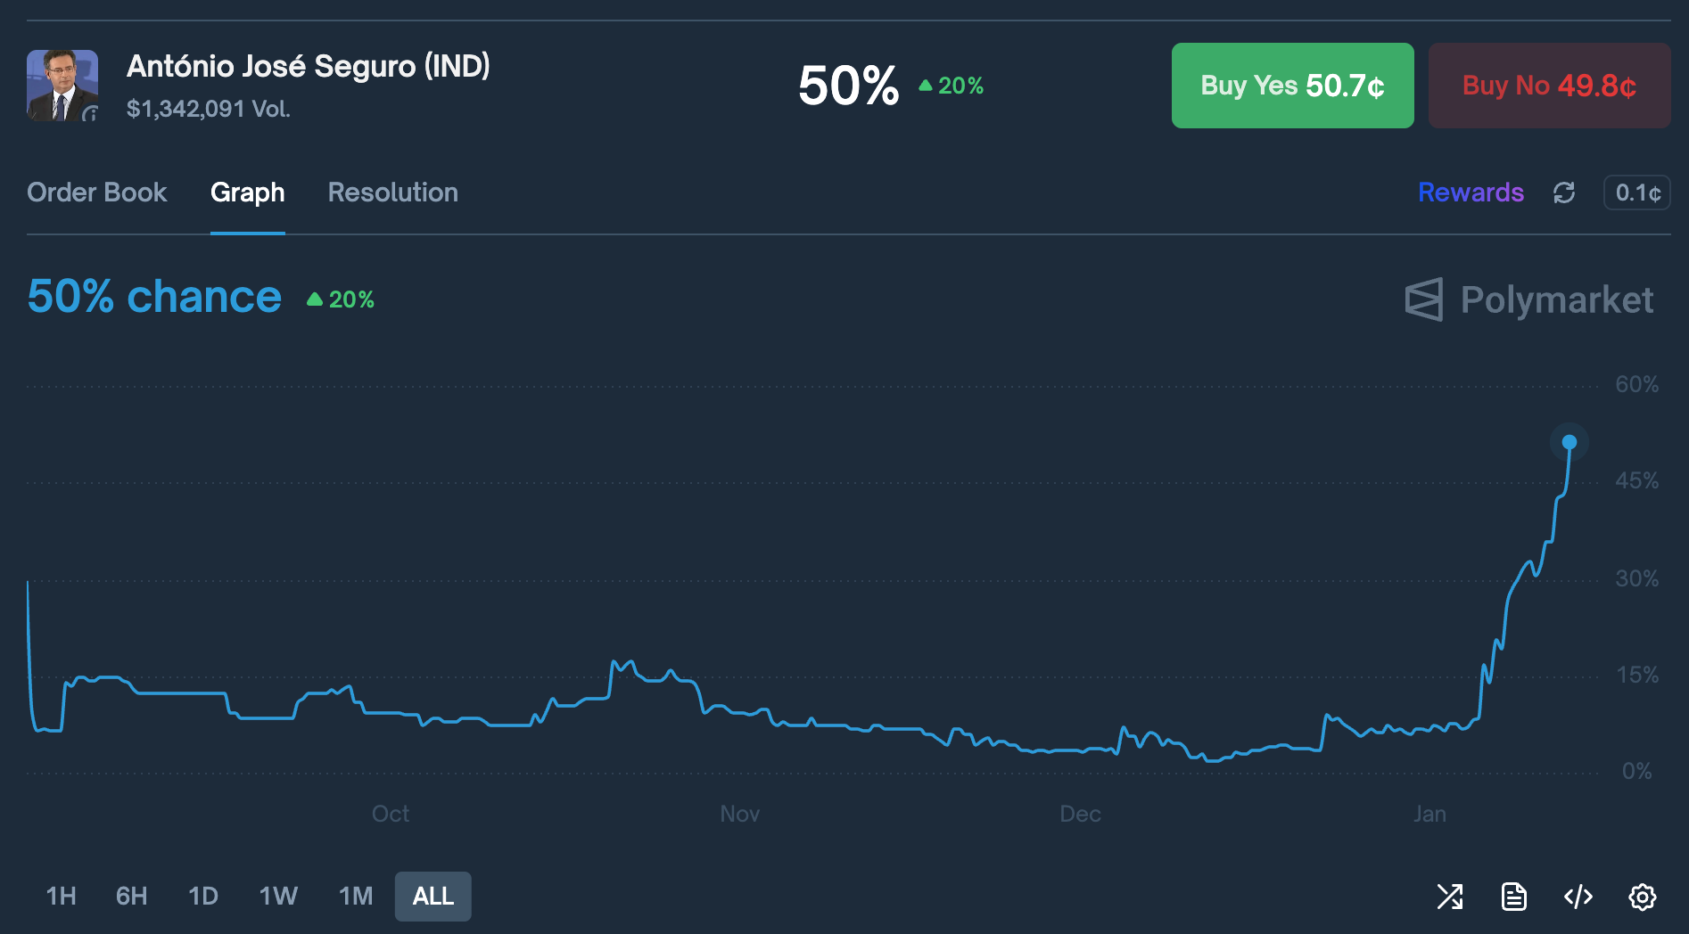Click the refresh icon next to Rewards
The width and height of the screenshot is (1689, 934).
[1564, 193]
